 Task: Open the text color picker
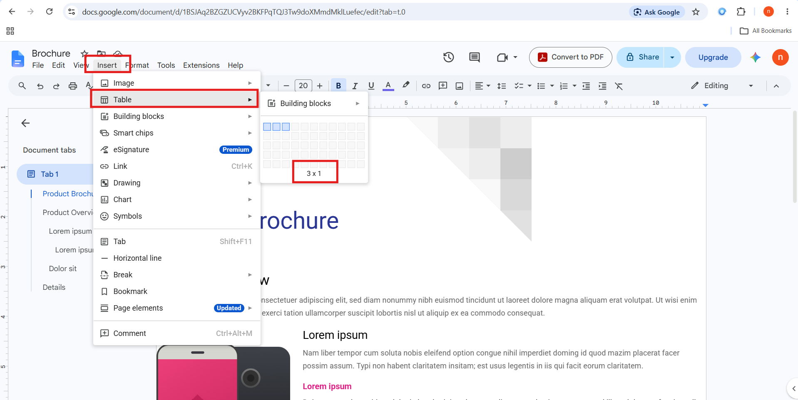tap(388, 86)
